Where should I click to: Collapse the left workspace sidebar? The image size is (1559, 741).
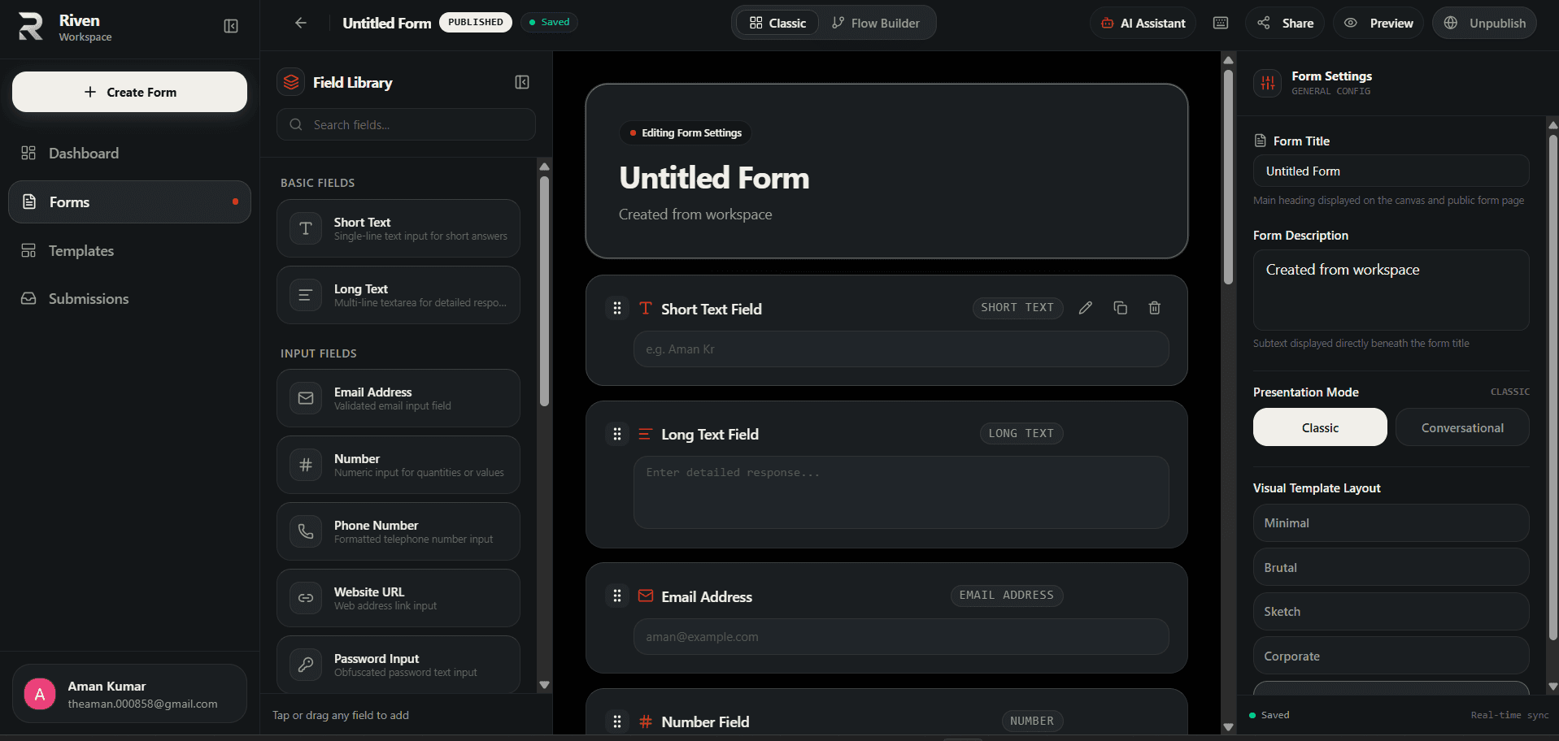click(231, 27)
